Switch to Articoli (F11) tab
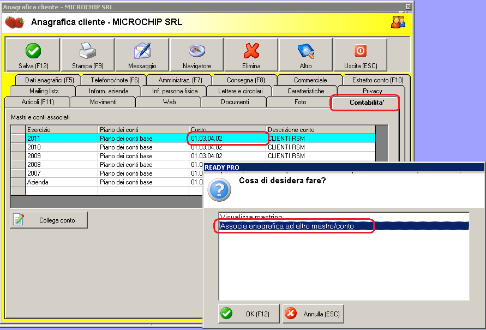 (x=38, y=102)
